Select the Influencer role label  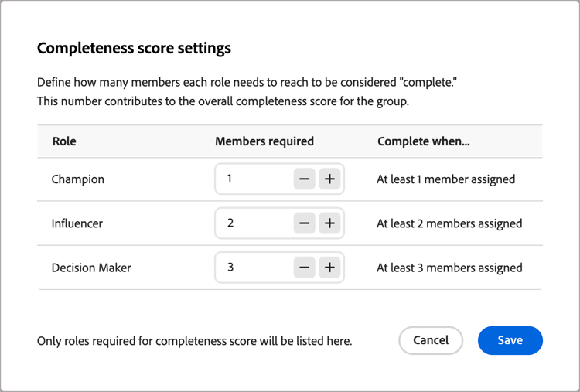tap(77, 223)
